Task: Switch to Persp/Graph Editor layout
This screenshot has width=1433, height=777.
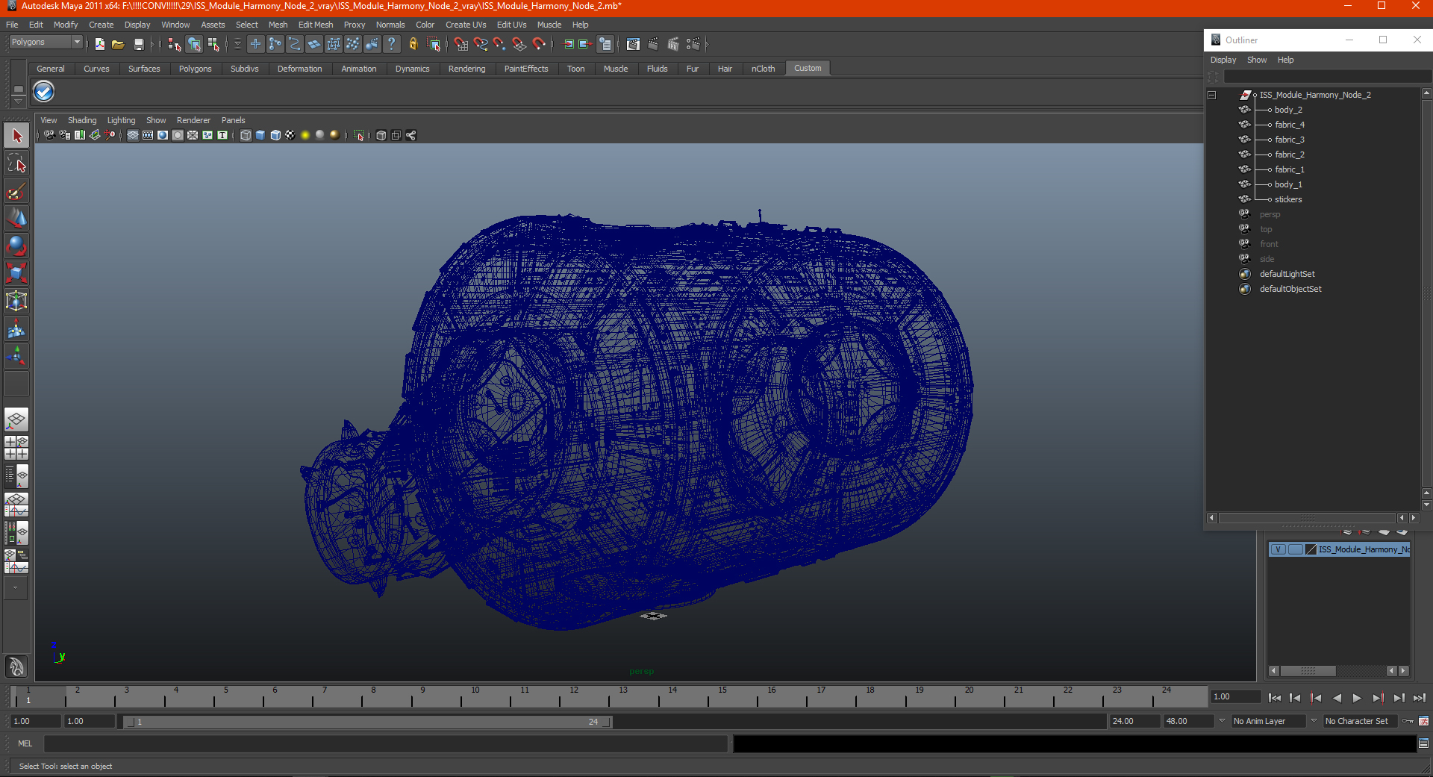Action: point(16,505)
